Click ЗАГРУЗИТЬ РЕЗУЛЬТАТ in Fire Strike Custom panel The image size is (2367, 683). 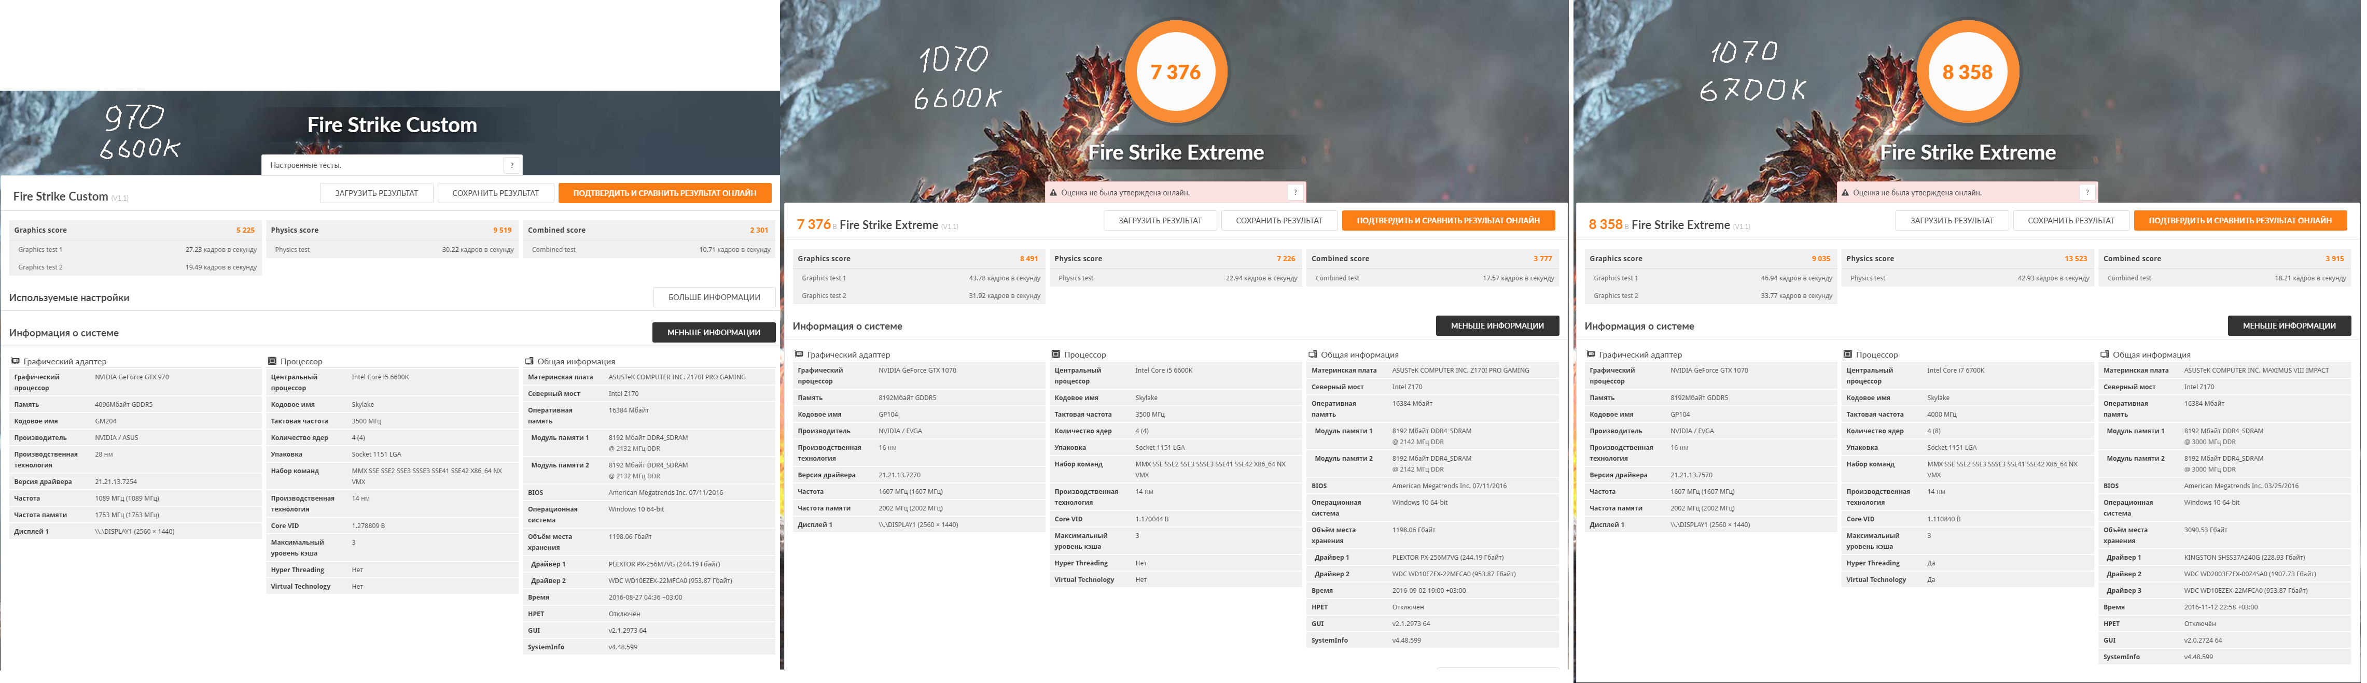pyautogui.click(x=376, y=193)
